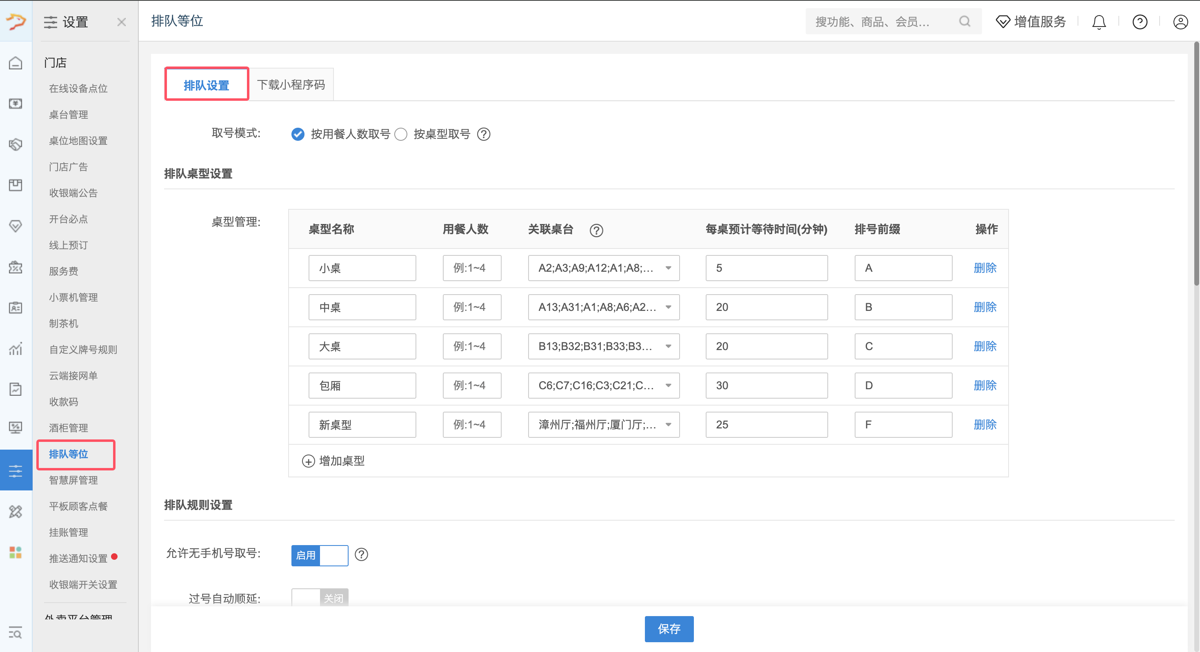Delete the 中桌 table type row
1200x652 pixels.
point(985,307)
